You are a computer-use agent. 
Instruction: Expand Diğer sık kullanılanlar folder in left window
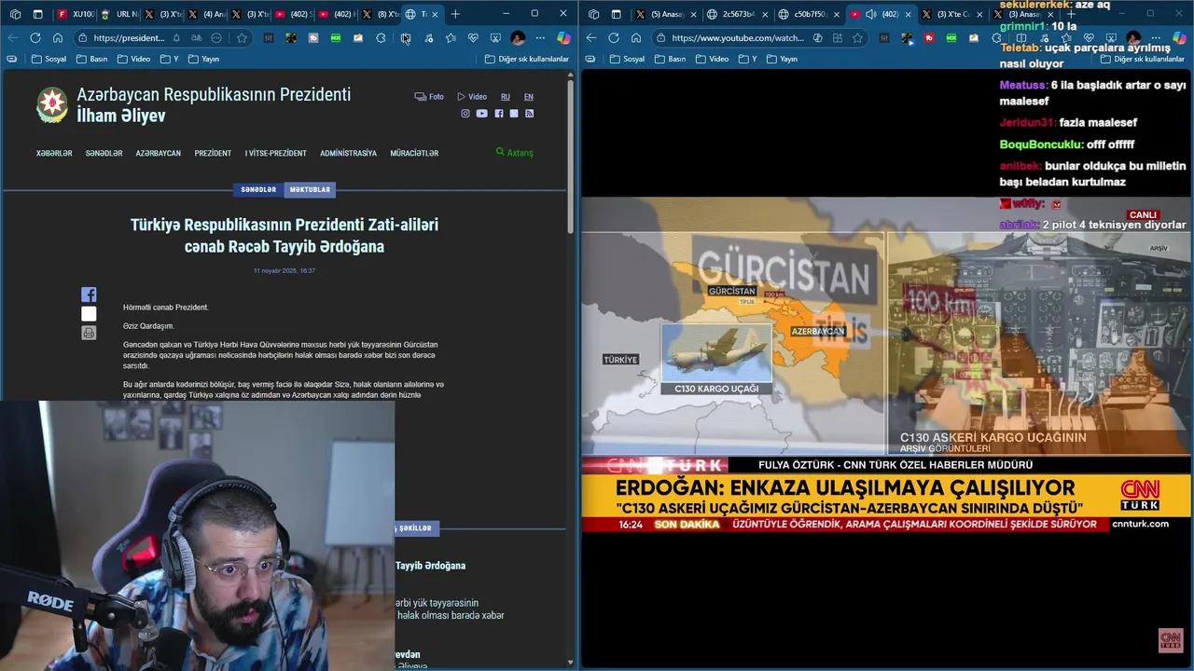click(527, 59)
